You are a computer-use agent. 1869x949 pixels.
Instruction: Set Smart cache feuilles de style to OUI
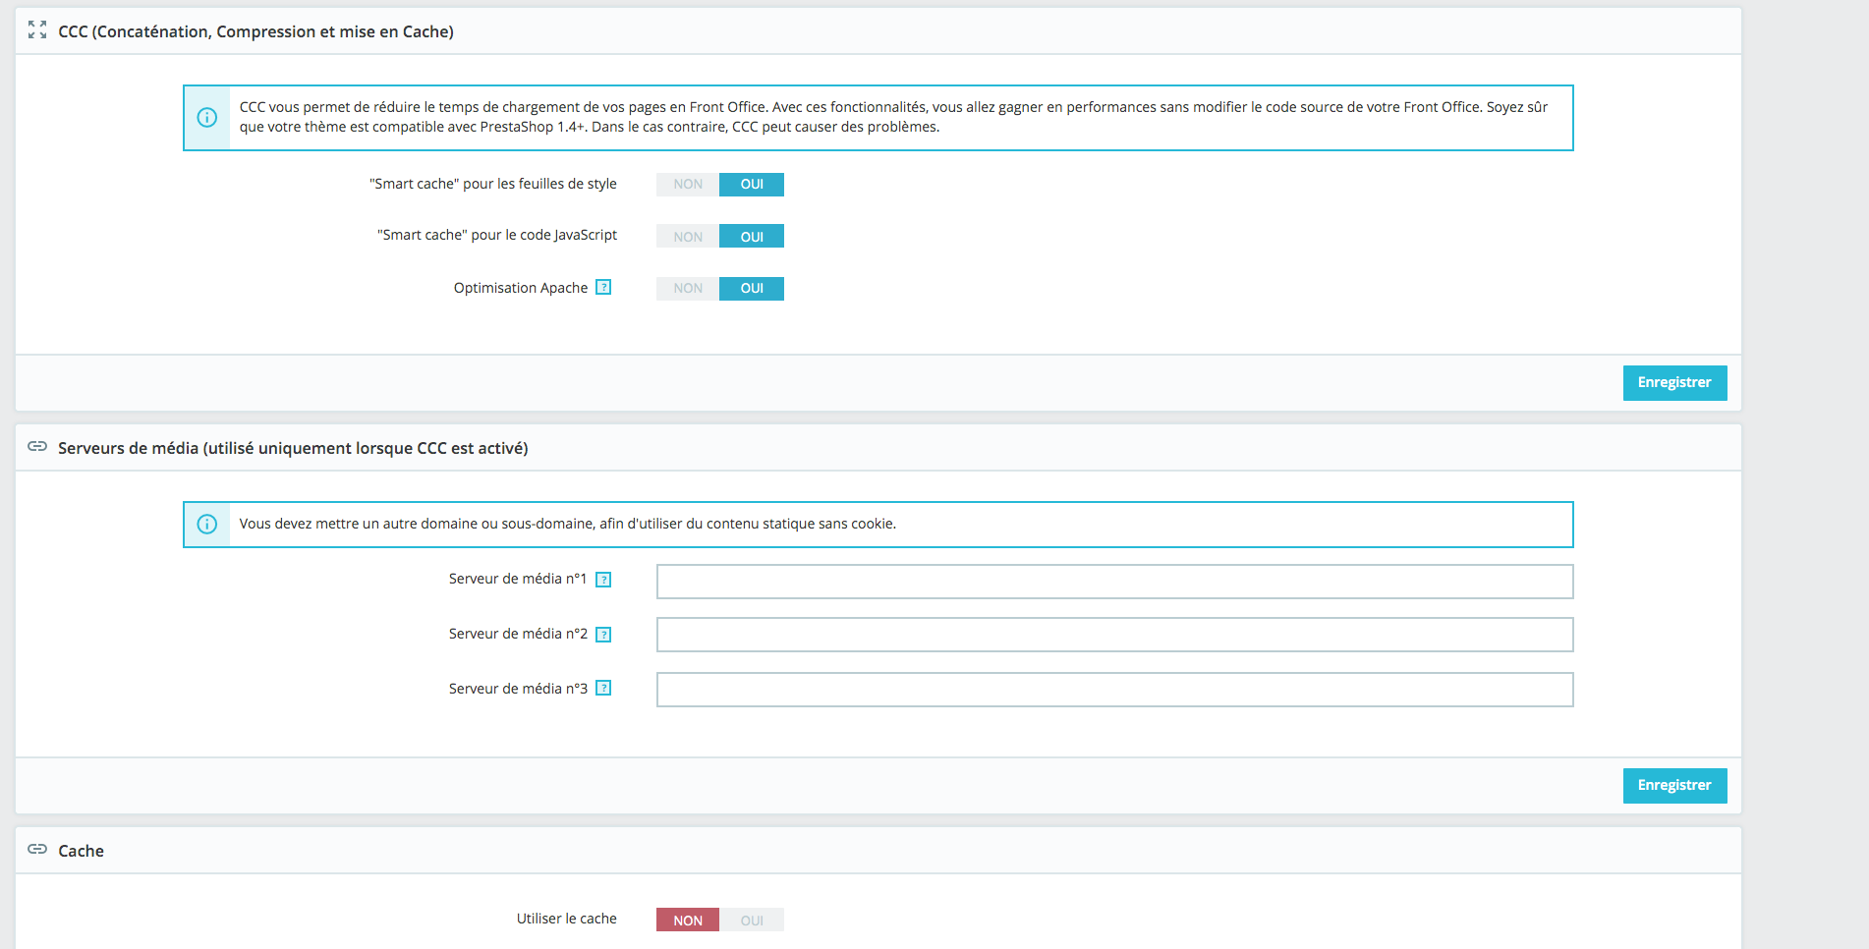pyautogui.click(x=752, y=185)
